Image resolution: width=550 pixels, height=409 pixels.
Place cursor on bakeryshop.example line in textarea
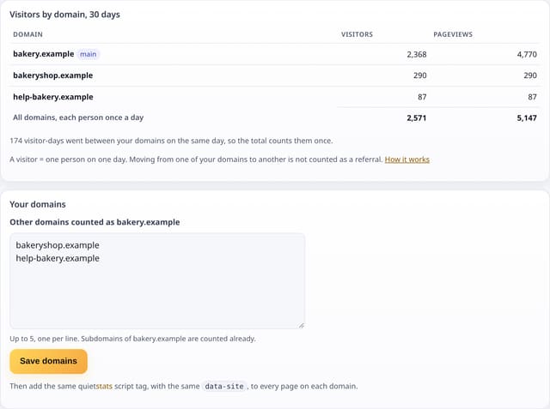pyautogui.click(x=58, y=245)
